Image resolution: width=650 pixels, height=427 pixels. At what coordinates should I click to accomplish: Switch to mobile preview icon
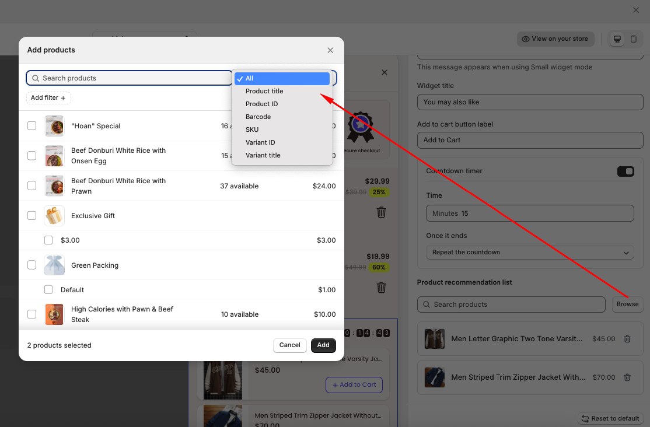[634, 39]
